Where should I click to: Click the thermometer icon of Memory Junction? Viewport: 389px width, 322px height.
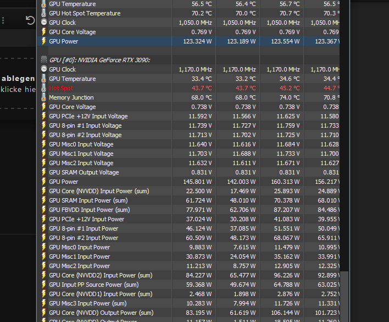[x=43, y=97]
